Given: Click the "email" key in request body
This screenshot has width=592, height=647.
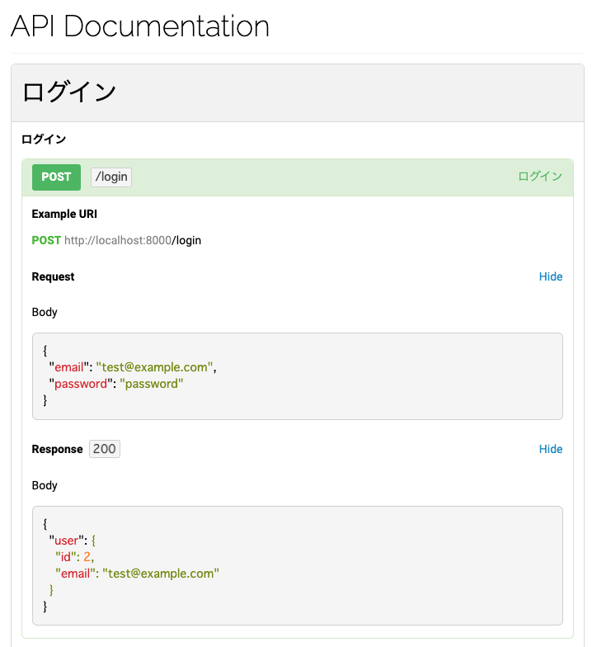Looking at the screenshot, I should [x=69, y=367].
